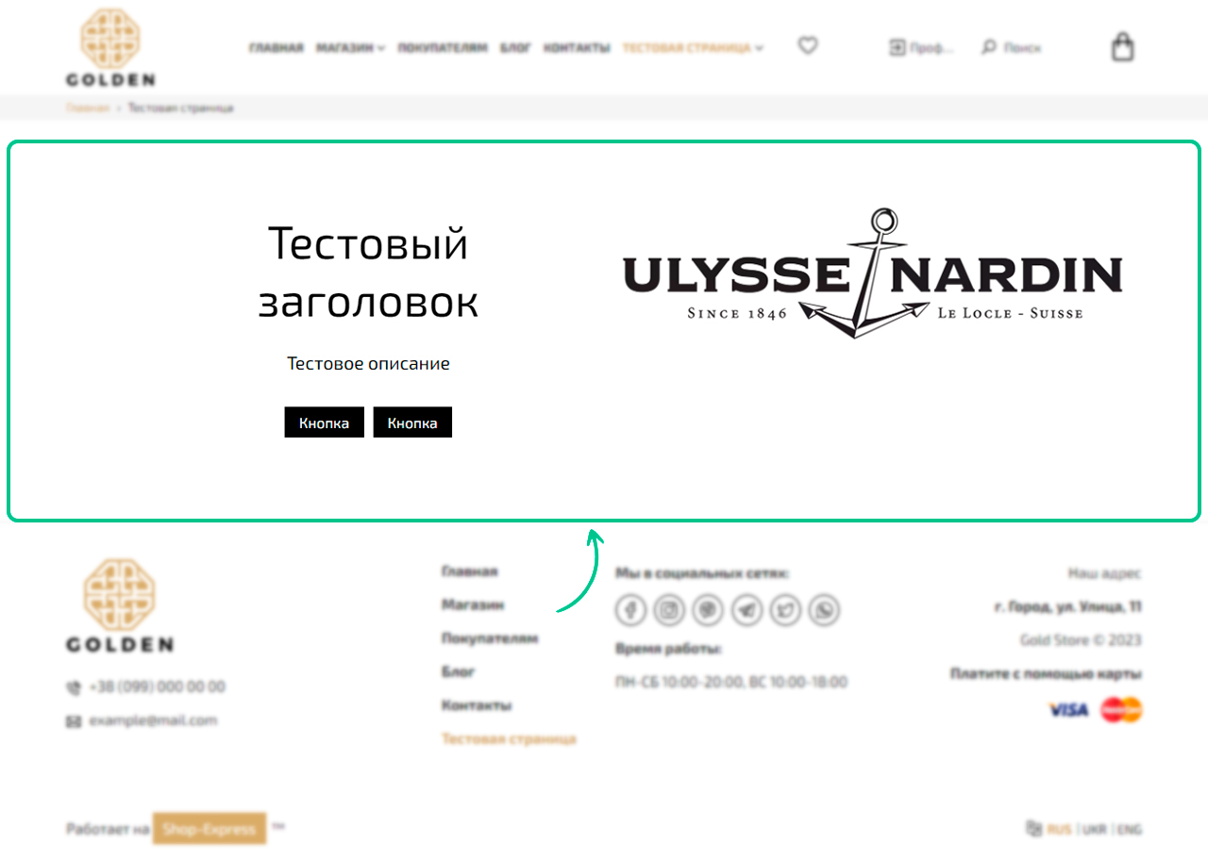Click the Поиск search label
Image resolution: width=1208 pixels, height=861 pixels.
(1022, 48)
